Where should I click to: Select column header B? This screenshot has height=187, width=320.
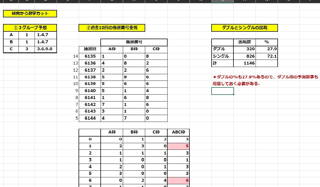[x=11, y=1]
